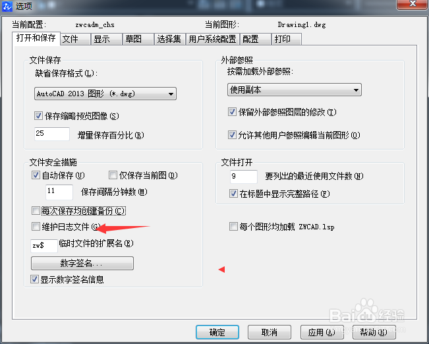429x344 pixels.
Task: Close the 选项 dialog window
Action: (x=413, y=4)
